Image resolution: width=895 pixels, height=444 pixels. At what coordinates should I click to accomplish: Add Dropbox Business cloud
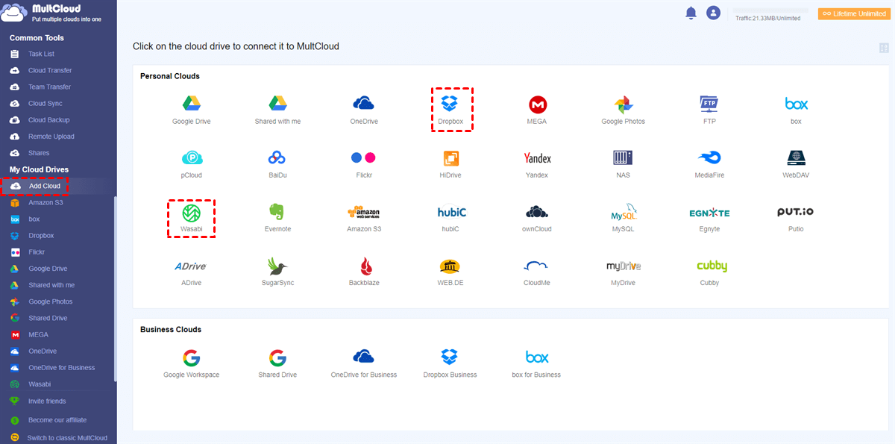450,363
